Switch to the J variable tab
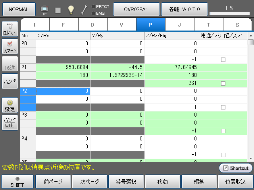The width and height of the screenshot is (254, 190). tap(179, 25)
